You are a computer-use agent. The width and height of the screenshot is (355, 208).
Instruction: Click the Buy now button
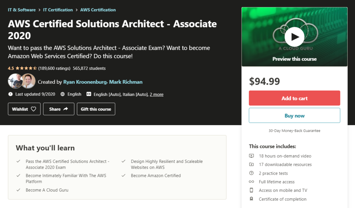coord(294,115)
